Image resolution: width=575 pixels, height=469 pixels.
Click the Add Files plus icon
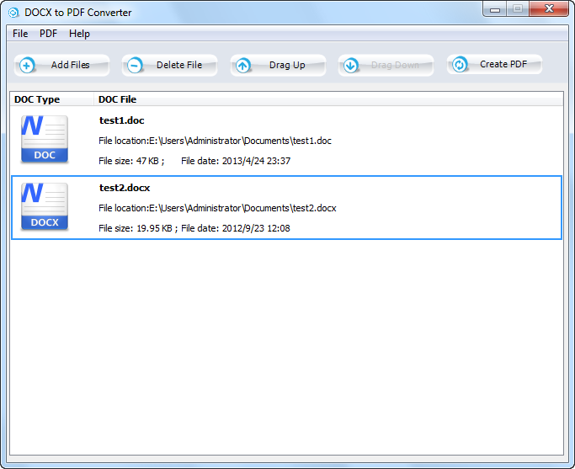27,66
